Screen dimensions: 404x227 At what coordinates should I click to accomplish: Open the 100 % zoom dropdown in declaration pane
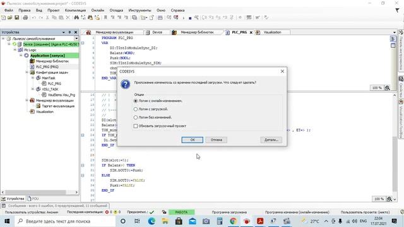click(377, 88)
